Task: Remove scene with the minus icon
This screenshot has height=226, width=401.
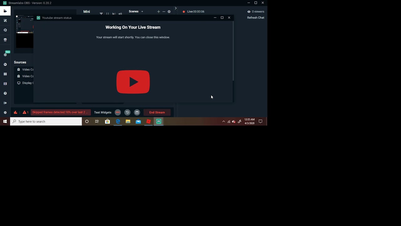Action: tap(164, 12)
